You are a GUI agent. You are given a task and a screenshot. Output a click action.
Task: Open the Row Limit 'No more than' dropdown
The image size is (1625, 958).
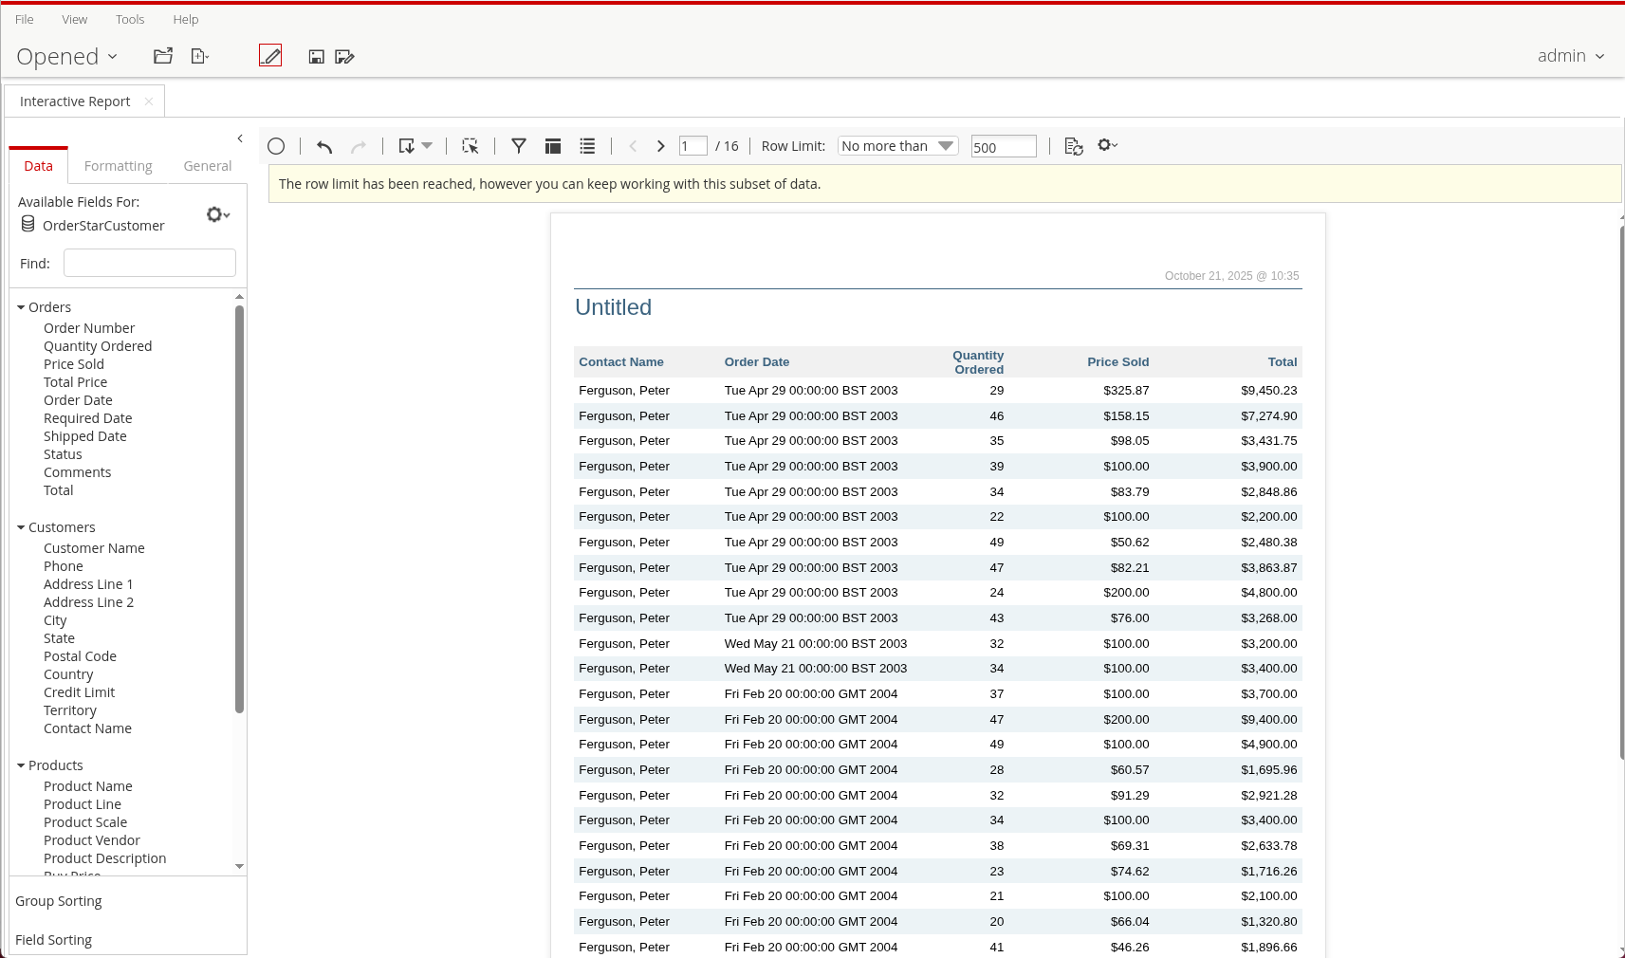[x=897, y=146]
